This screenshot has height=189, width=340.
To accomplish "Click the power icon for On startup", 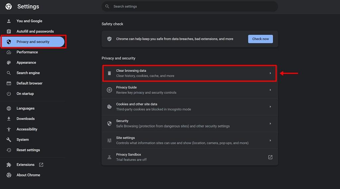I will click(9, 94).
